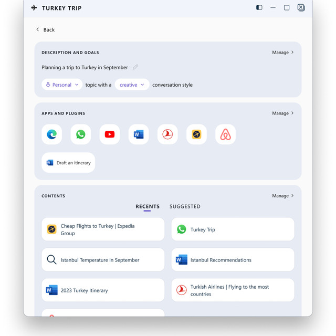Screen dimensions: 336x336
Task: Open the creative conversation style dropdown
Action: click(x=132, y=85)
